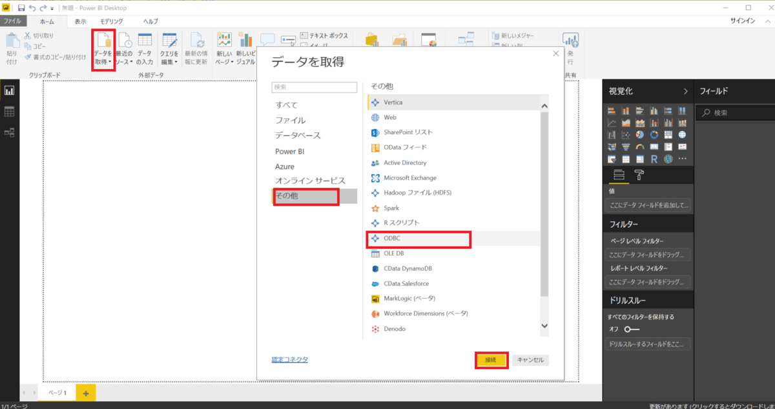
Task: Select the funnel visualization icon
Action: point(626,146)
